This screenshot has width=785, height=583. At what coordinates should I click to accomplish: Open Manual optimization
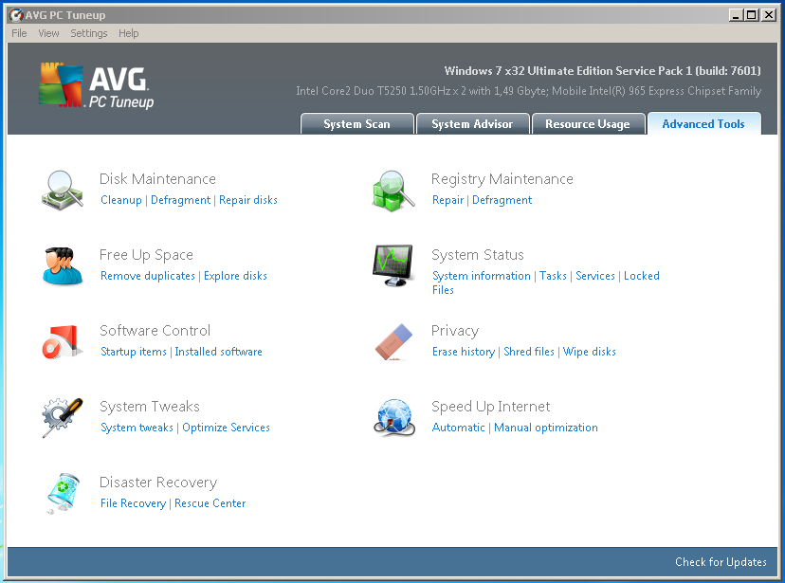[546, 428]
